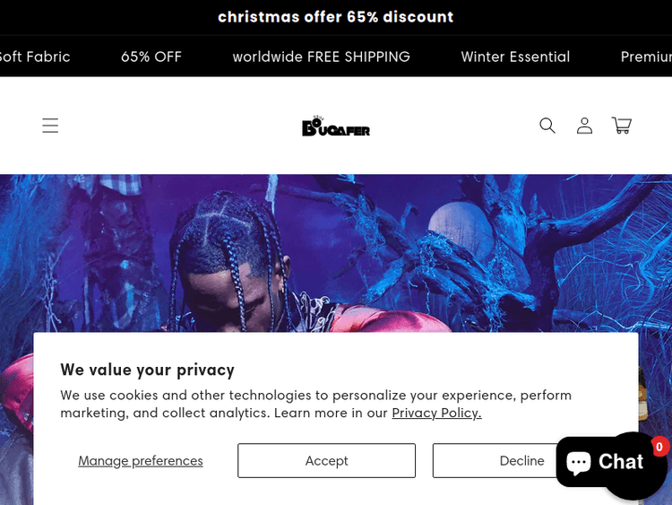Click the hero banner image
672x505 pixels.
coord(336,253)
